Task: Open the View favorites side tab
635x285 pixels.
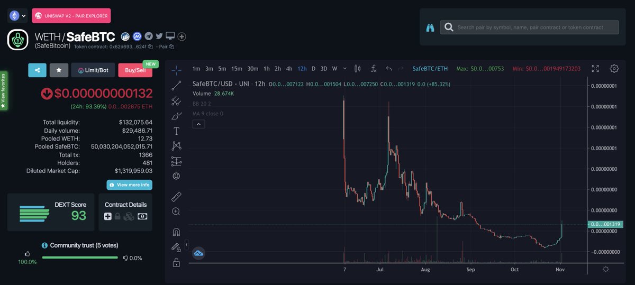Action: tap(3, 90)
